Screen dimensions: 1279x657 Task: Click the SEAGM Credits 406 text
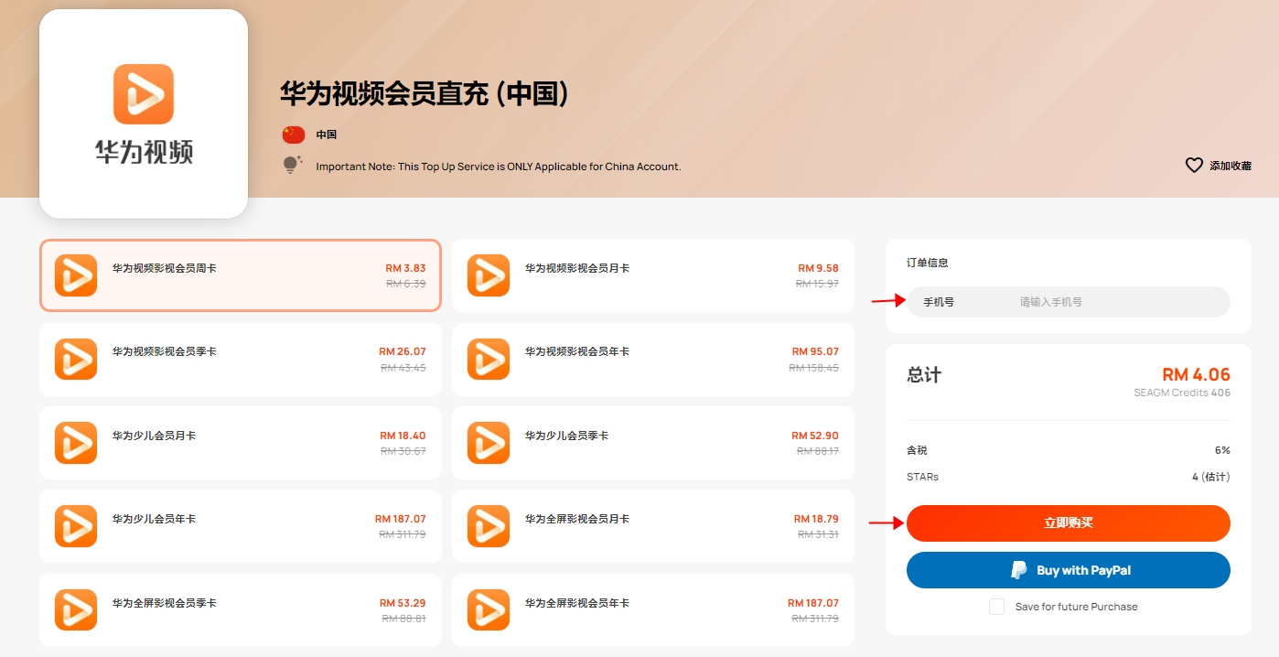pyautogui.click(x=1182, y=393)
